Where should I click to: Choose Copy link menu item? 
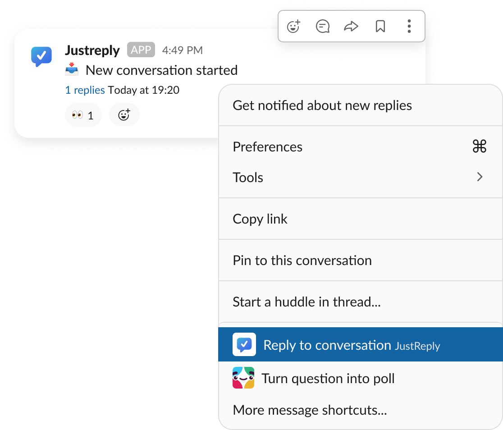[260, 219]
